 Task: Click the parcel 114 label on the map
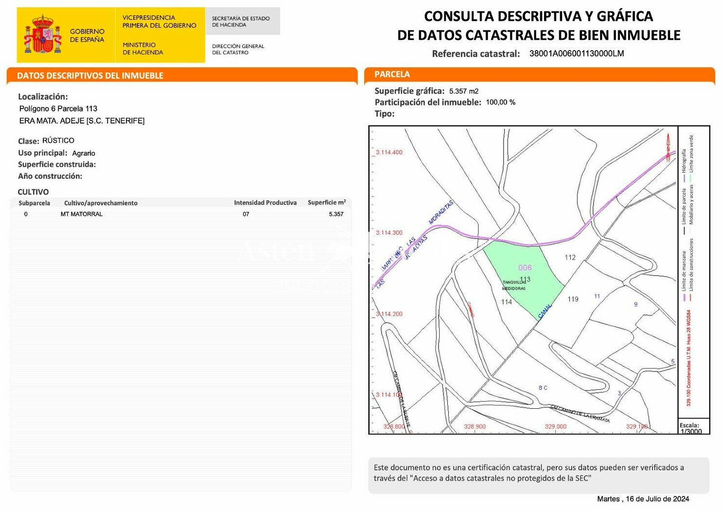pyautogui.click(x=506, y=302)
